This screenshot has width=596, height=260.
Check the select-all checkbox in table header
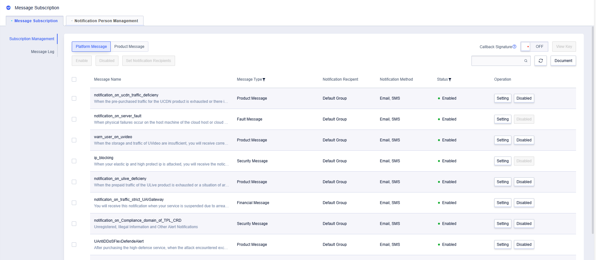74,79
